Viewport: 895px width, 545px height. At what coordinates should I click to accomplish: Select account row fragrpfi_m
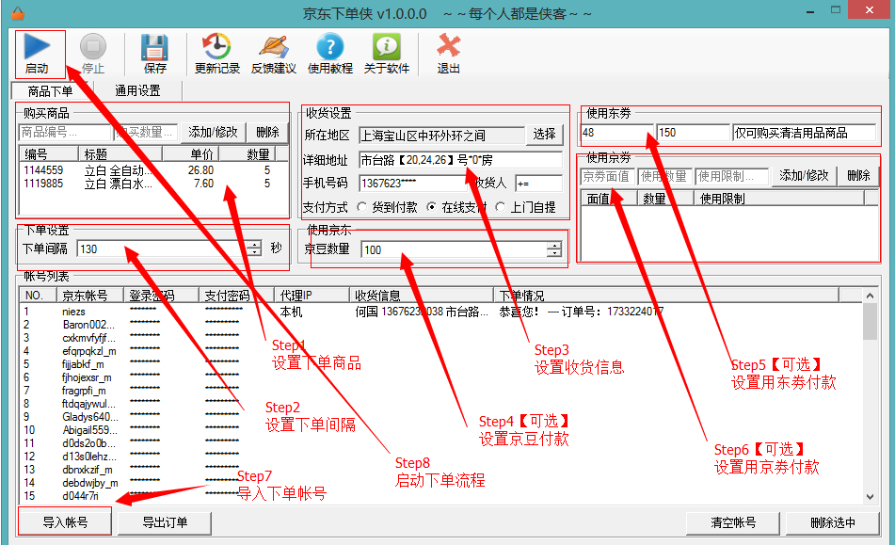tap(440, 391)
